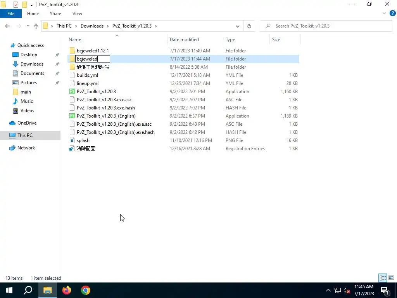
Task: Select the 清除配置 registry file icon
Action: [72, 149]
